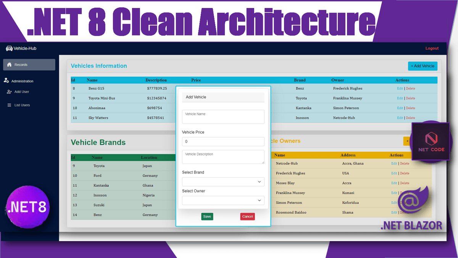The width and height of the screenshot is (458, 258).
Task: Click the Vehicles Information heading
Action: [99, 66]
